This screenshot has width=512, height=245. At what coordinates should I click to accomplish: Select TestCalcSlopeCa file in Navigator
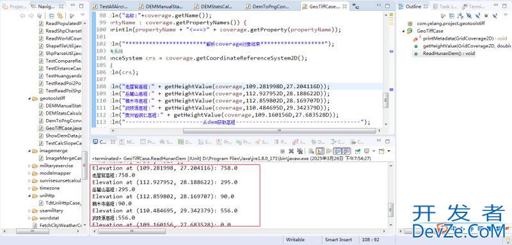coord(60,143)
